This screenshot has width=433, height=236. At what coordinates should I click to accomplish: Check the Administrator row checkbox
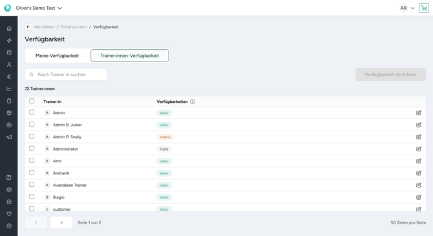pyautogui.click(x=32, y=149)
